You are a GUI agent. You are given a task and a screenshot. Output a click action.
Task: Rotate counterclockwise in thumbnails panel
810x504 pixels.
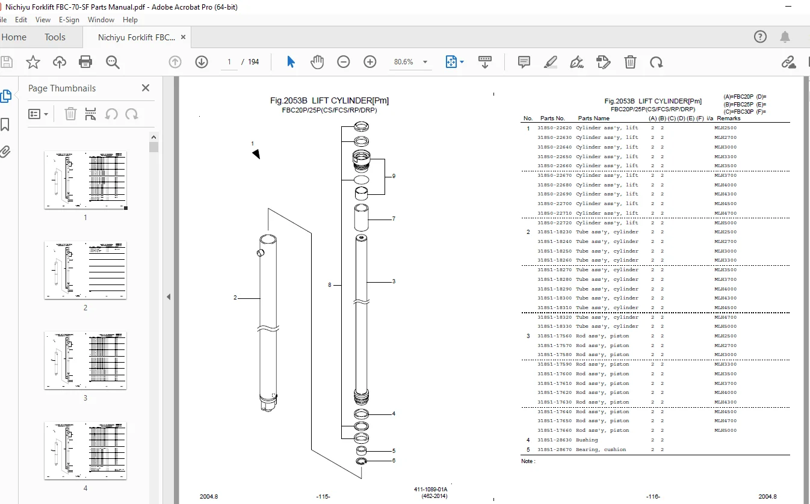click(x=111, y=114)
